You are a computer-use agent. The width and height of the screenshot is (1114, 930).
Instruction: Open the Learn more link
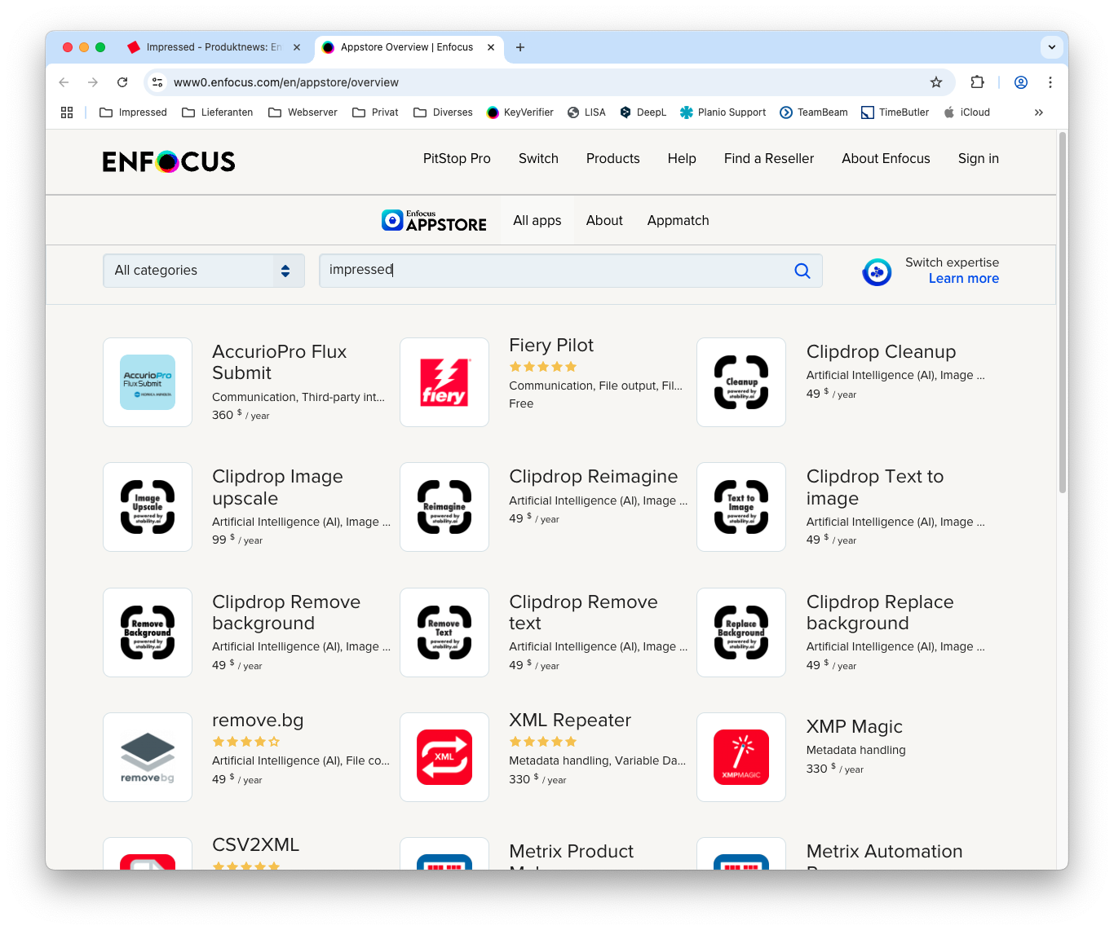pos(964,278)
